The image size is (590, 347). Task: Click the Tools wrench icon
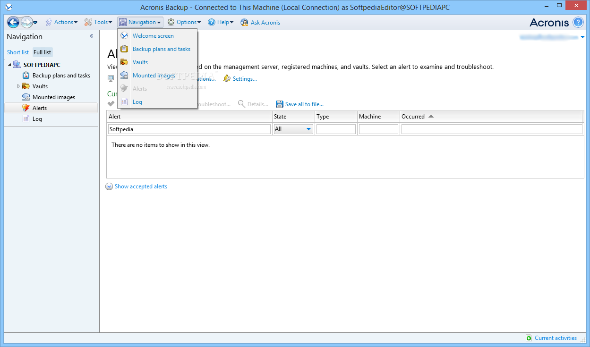coord(88,22)
